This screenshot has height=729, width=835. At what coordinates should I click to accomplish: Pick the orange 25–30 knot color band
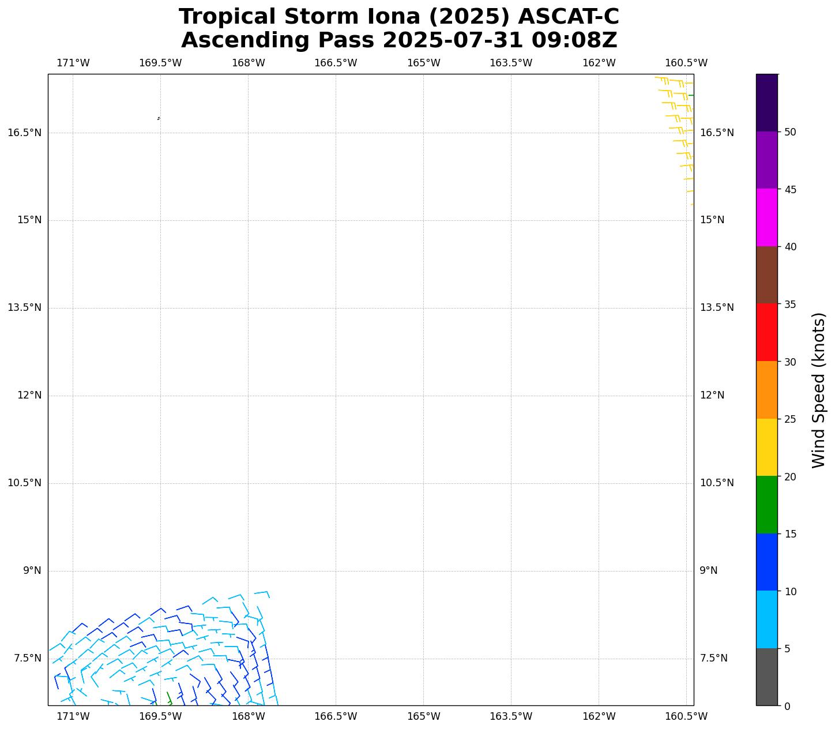(766, 390)
